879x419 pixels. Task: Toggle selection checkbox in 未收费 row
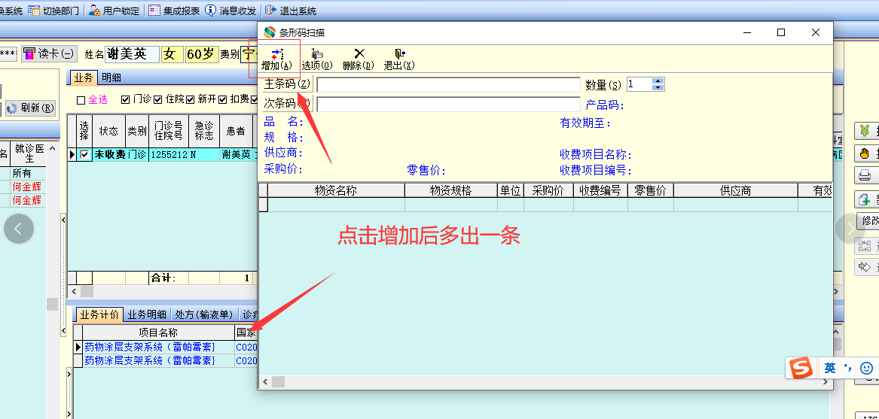[84, 155]
